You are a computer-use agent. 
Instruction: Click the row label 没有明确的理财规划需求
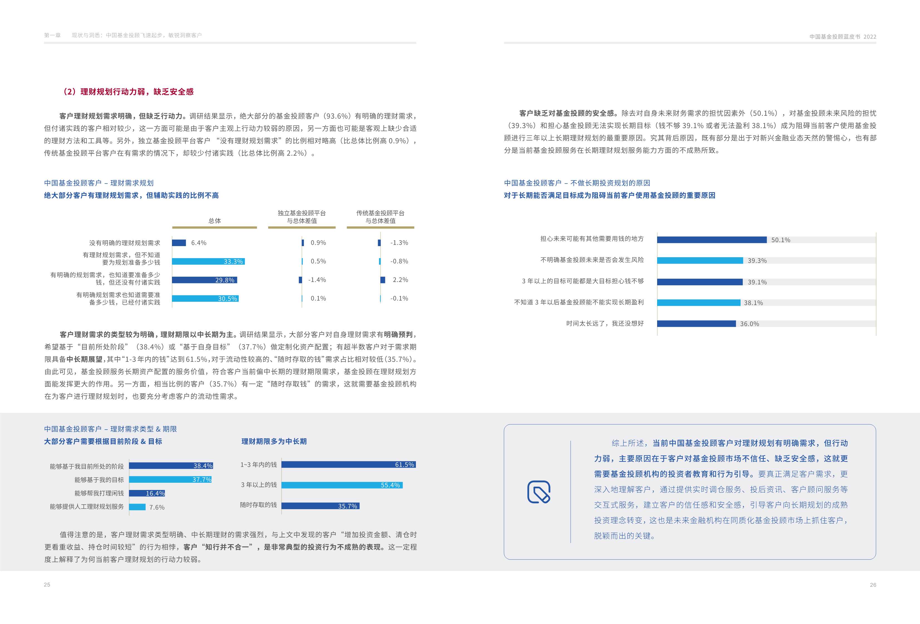(x=125, y=243)
